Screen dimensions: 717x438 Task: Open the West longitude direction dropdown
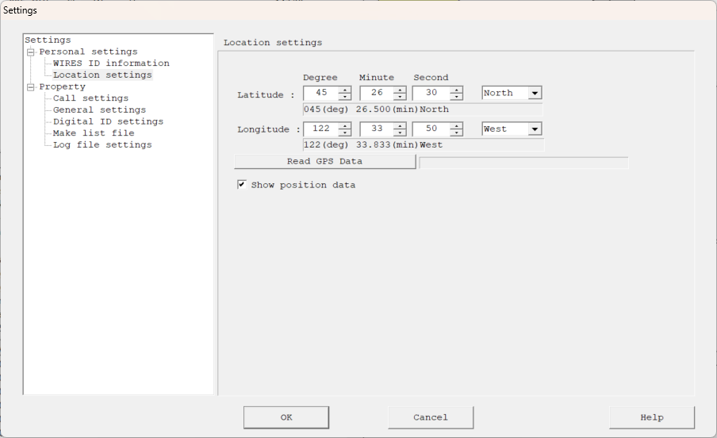(x=535, y=129)
